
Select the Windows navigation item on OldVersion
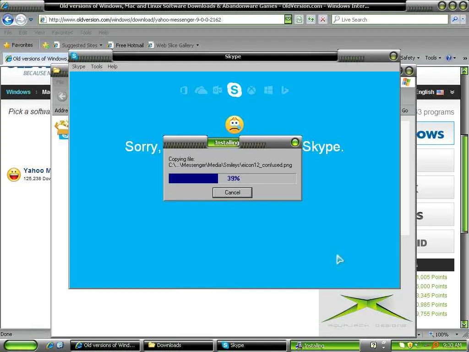[x=18, y=92]
